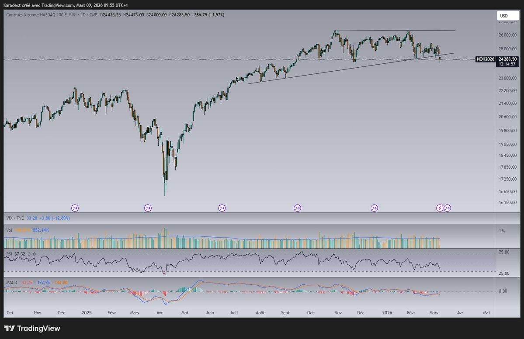Click the 2025 label on time axis
The width and height of the screenshot is (524, 339).
click(x=87, y=313)
